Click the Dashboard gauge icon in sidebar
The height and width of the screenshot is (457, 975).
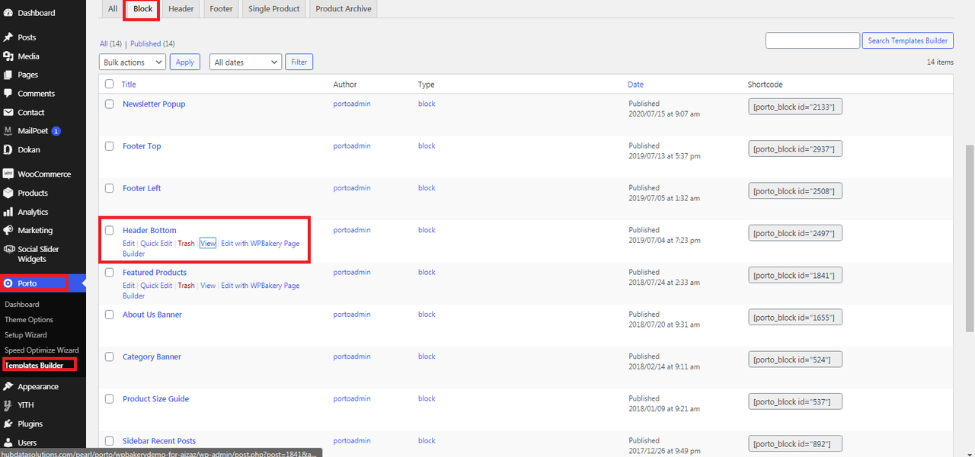point(8,13)
